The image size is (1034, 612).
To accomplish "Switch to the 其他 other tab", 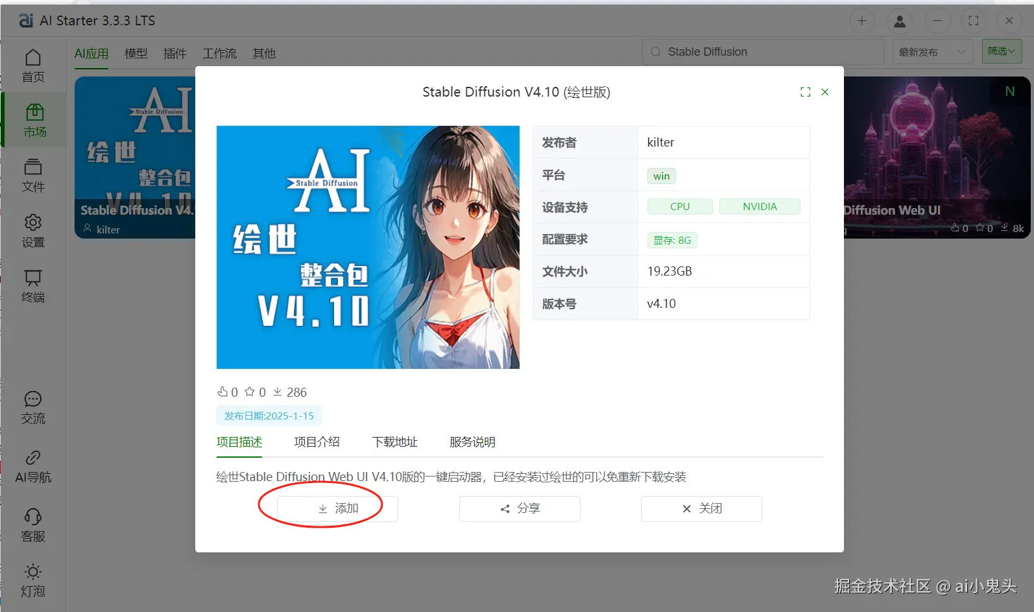I will (264, 53).
